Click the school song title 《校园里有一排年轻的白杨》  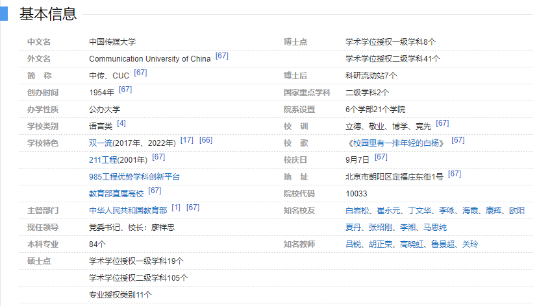pos(395,143)
